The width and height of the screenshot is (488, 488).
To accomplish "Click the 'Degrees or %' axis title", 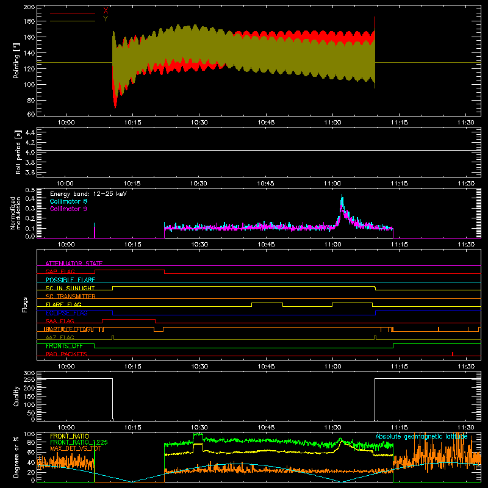I will point(16,457).
